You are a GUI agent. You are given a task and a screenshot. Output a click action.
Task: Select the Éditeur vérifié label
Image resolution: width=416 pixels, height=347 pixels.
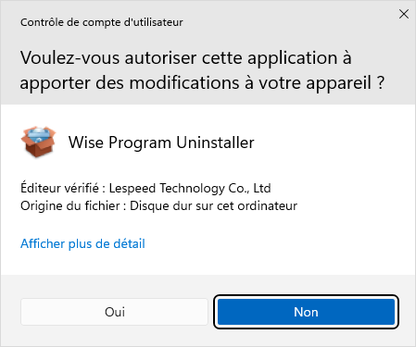[59, 188]
